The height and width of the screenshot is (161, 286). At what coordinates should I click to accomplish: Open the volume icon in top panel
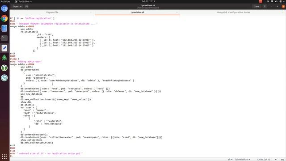[x=276, y=1]
